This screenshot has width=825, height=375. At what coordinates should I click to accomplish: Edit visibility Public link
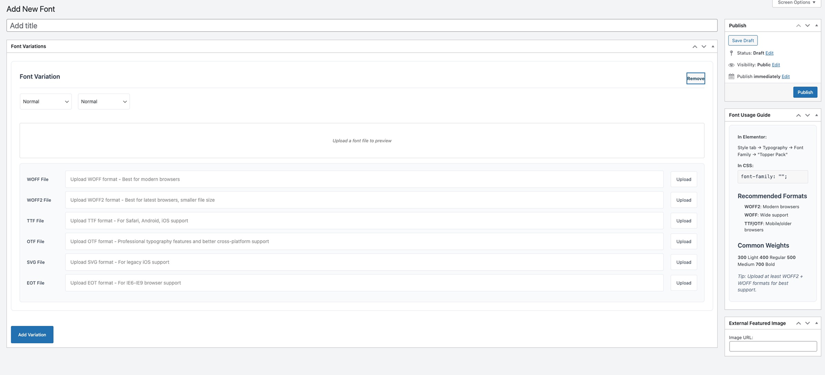(x=775, y=65)
